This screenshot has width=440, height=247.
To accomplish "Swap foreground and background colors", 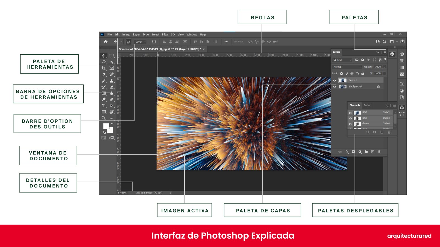I will [112, 124].
